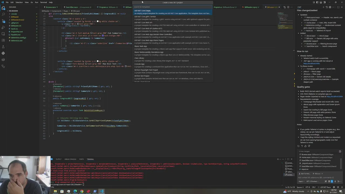345x194 pixels.
Task: Open chat settings gear
Action: coord(330,7)
